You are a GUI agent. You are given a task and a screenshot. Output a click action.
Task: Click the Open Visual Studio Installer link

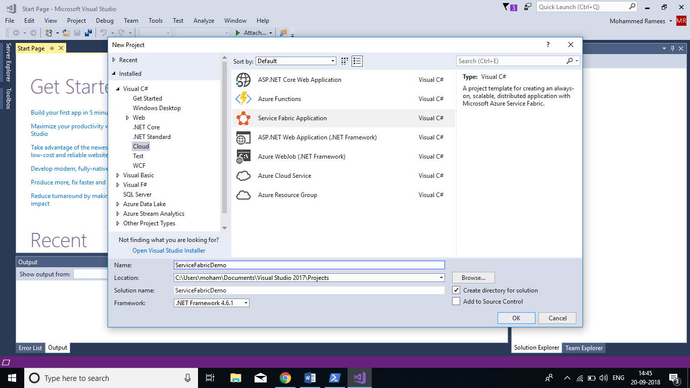(169, 251)
